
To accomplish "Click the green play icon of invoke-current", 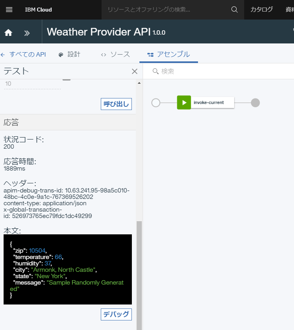I will pos(184,102).
